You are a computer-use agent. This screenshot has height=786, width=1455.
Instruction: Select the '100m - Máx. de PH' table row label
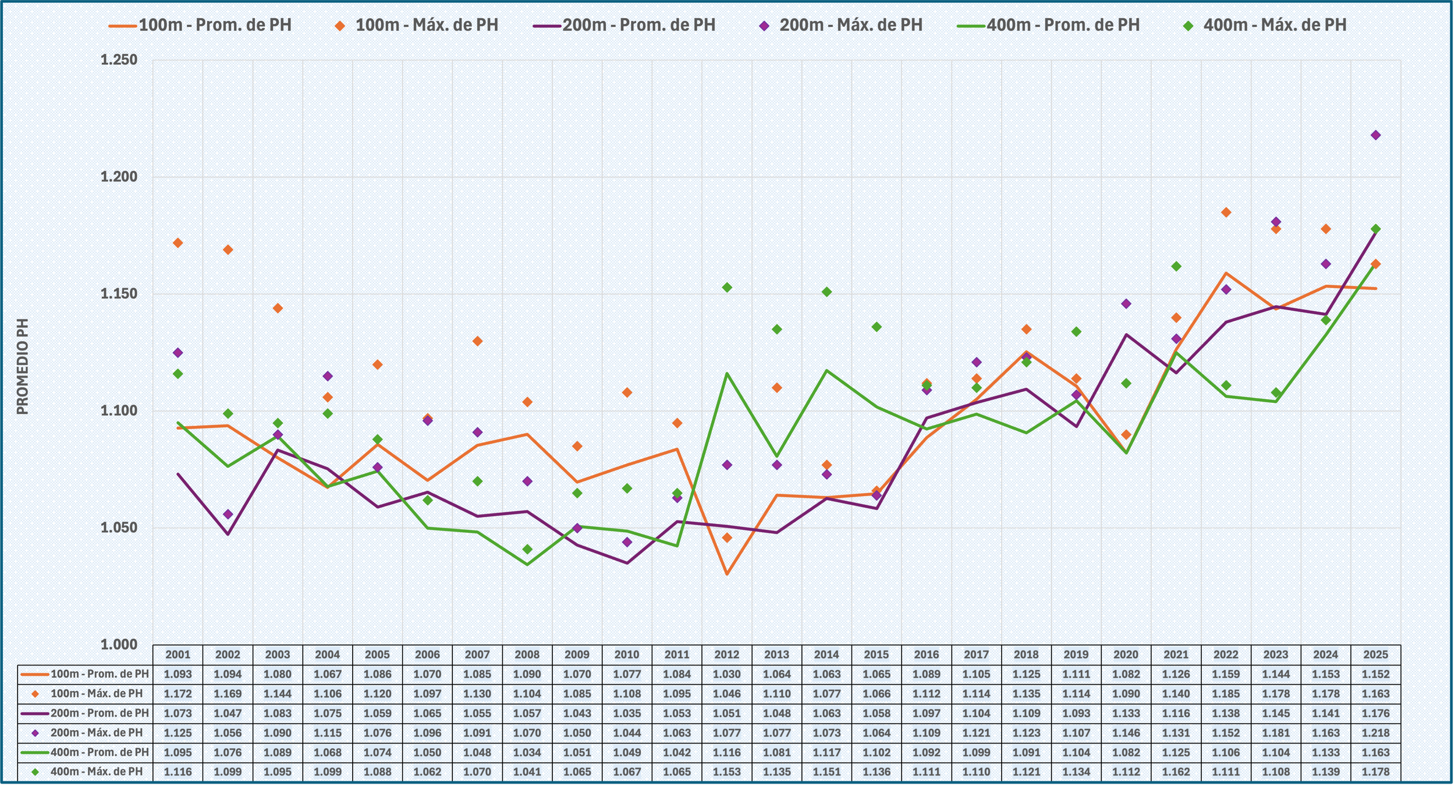[96, 694]
